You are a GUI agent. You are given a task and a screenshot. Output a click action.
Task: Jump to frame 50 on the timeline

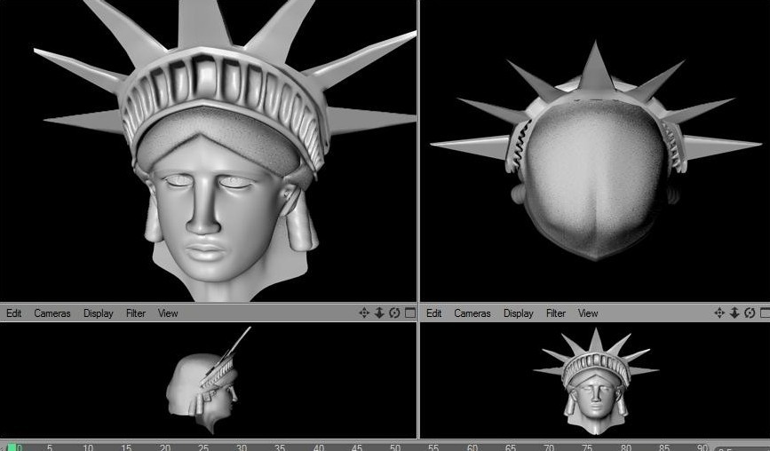coord(395,447)
